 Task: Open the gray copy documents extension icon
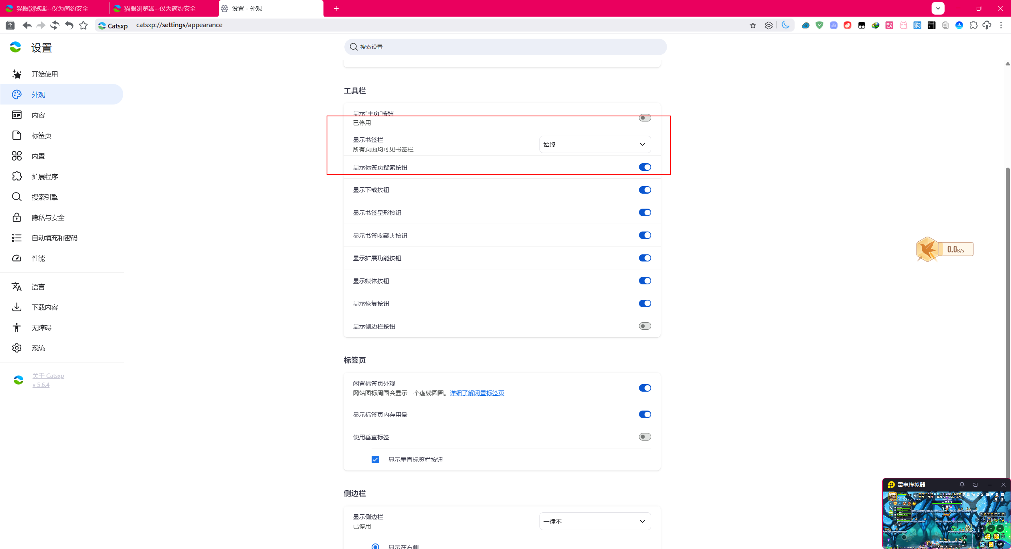click(x=945, y=25)
